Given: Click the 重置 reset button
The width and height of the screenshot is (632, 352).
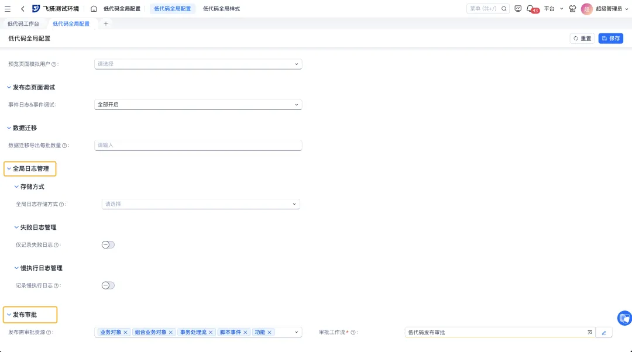Looking at the screenshot, I should [582, 39].
